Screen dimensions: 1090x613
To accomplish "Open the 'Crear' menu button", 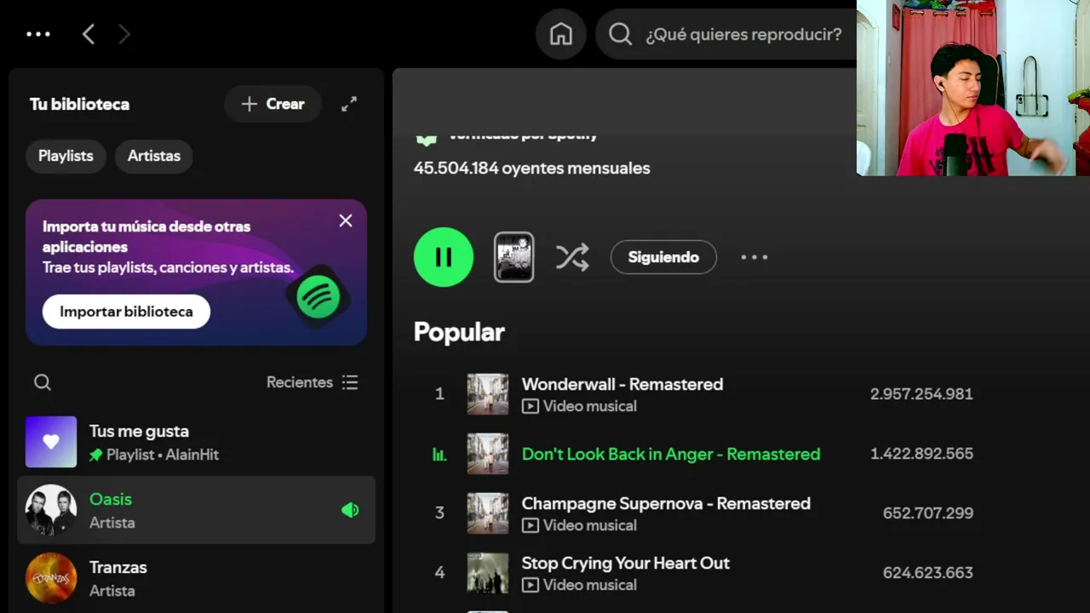I will (272, 104).
